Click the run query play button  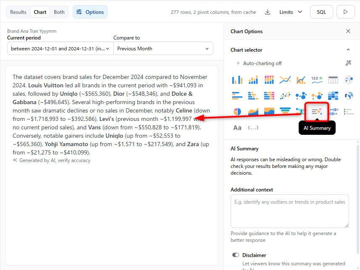346,12
